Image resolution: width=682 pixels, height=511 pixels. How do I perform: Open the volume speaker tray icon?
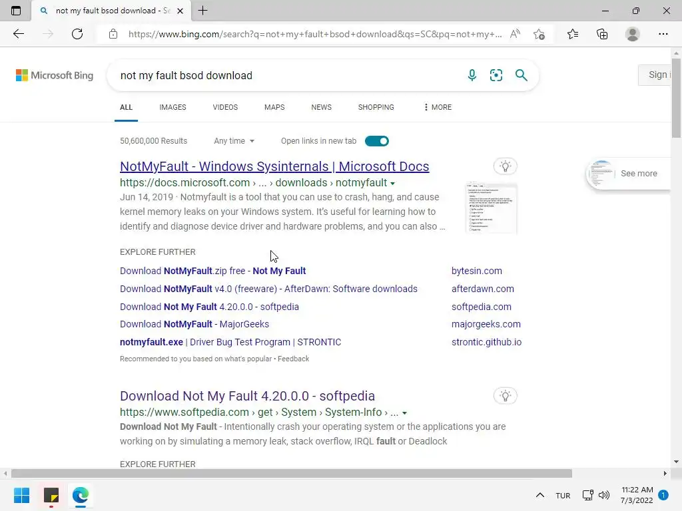coord(603,495)
